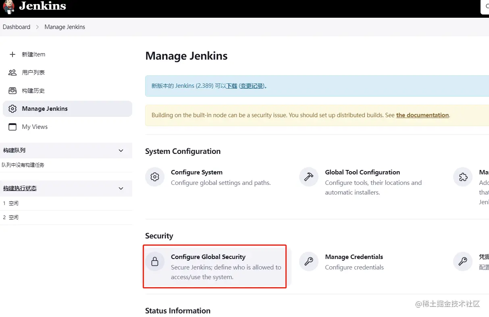Click 队列中没有构建任务 text
The width and height of the screenshot is (489, 317).
(23, 165)
